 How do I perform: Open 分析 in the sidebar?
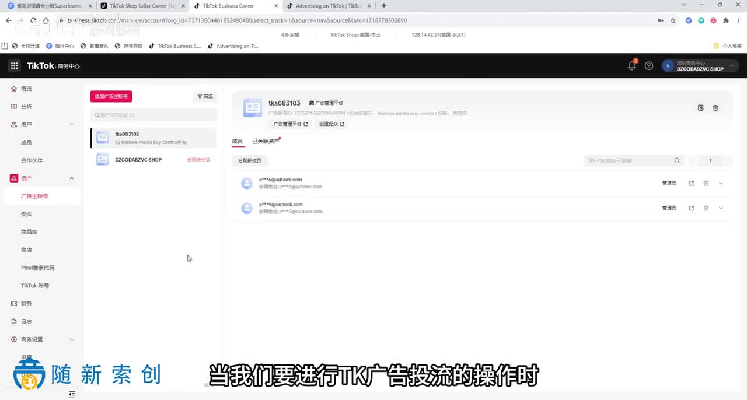[x=26, y=107]
